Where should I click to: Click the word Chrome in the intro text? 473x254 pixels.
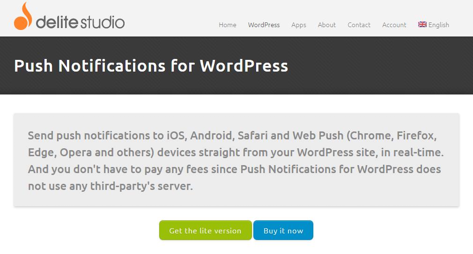coord(369,136)
